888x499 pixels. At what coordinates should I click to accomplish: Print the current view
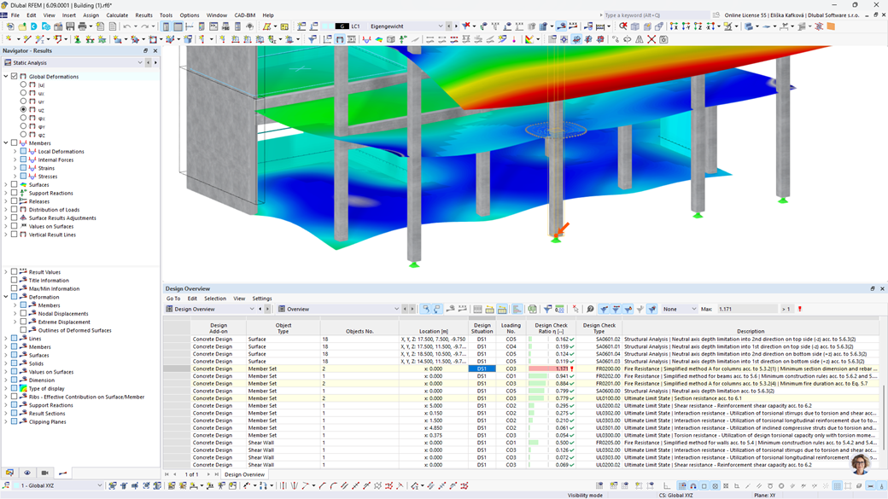point(81,27)
